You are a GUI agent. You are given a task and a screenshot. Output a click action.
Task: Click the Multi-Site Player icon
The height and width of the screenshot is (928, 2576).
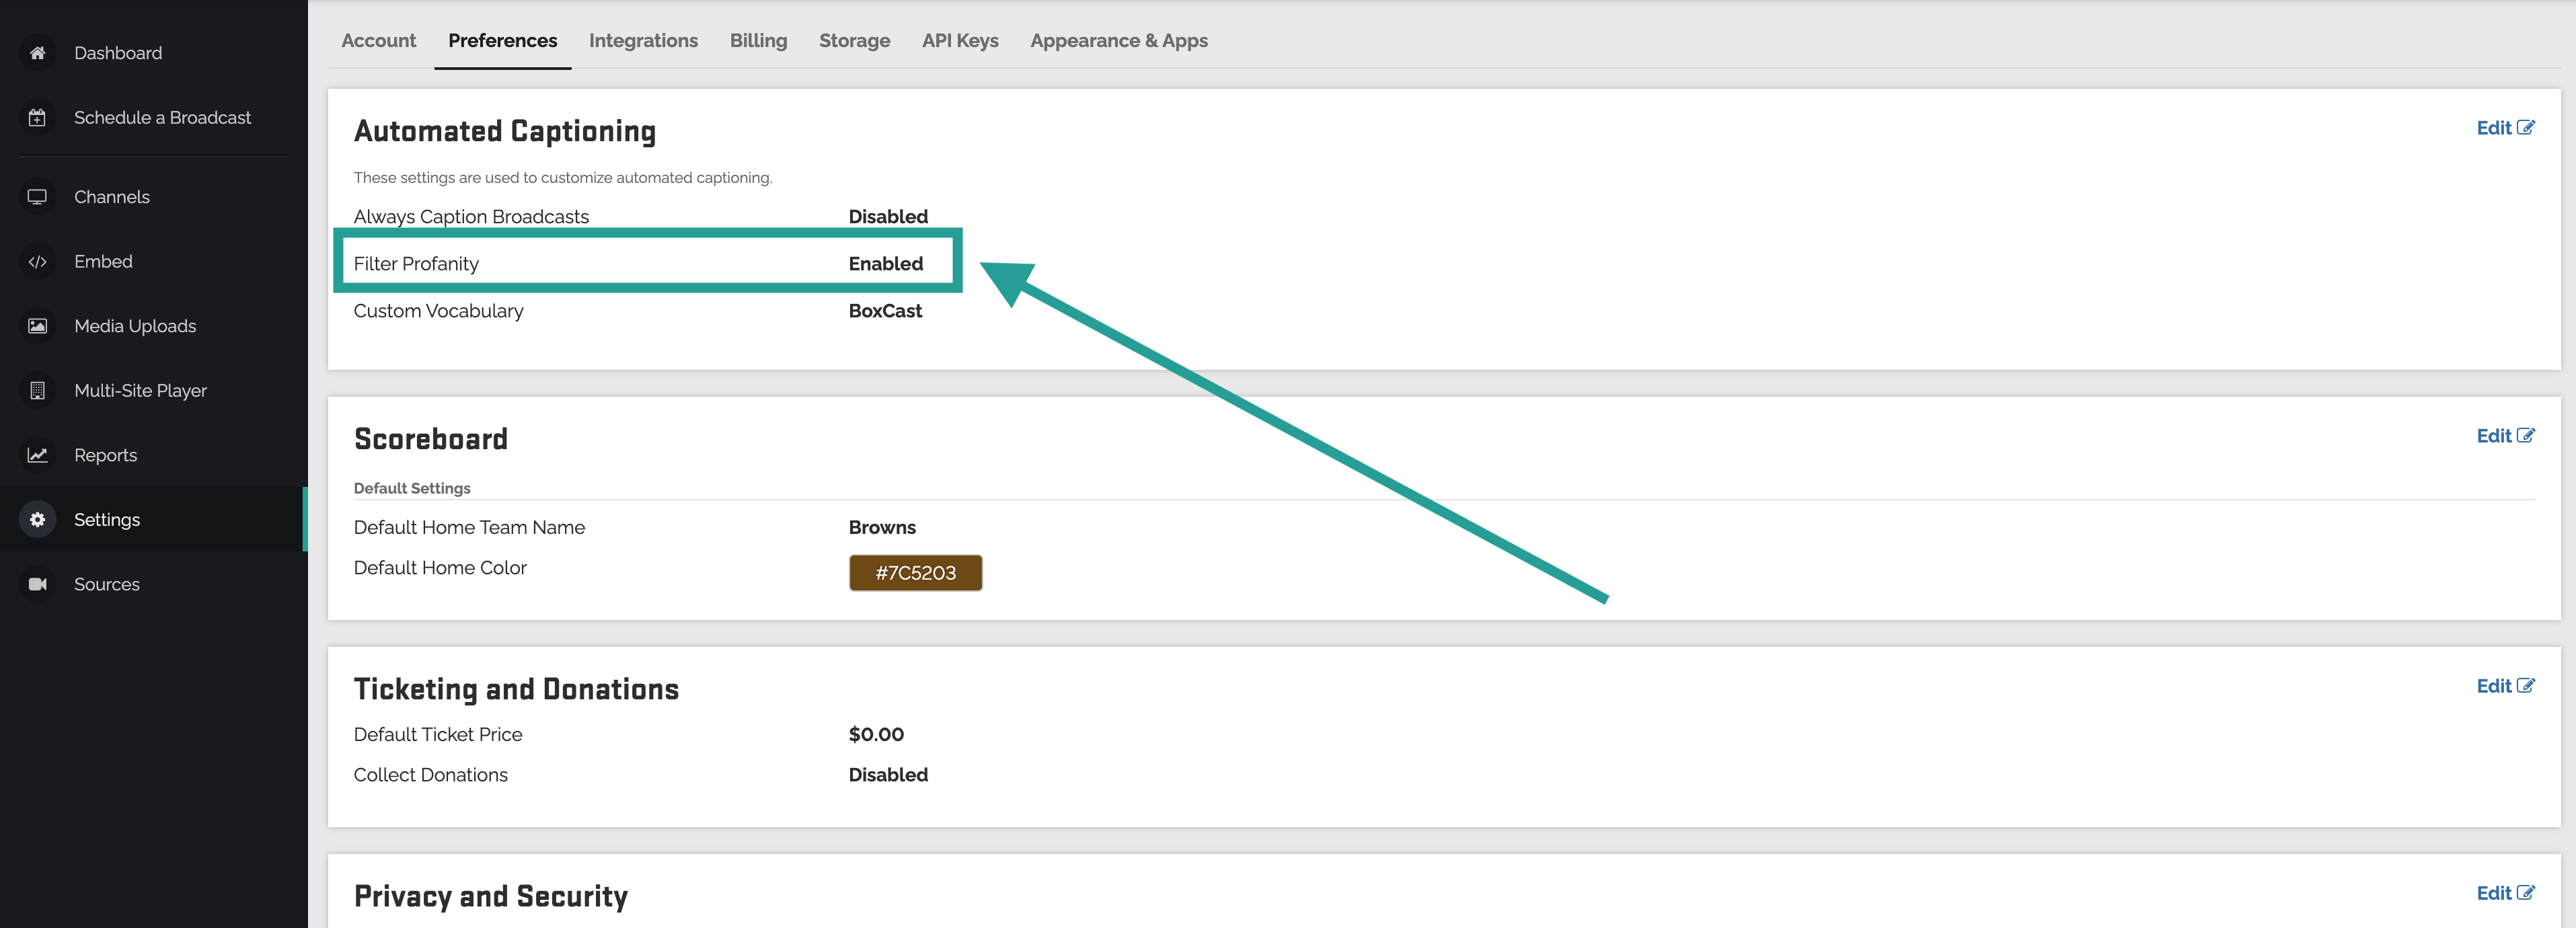(x=37, y=390)
